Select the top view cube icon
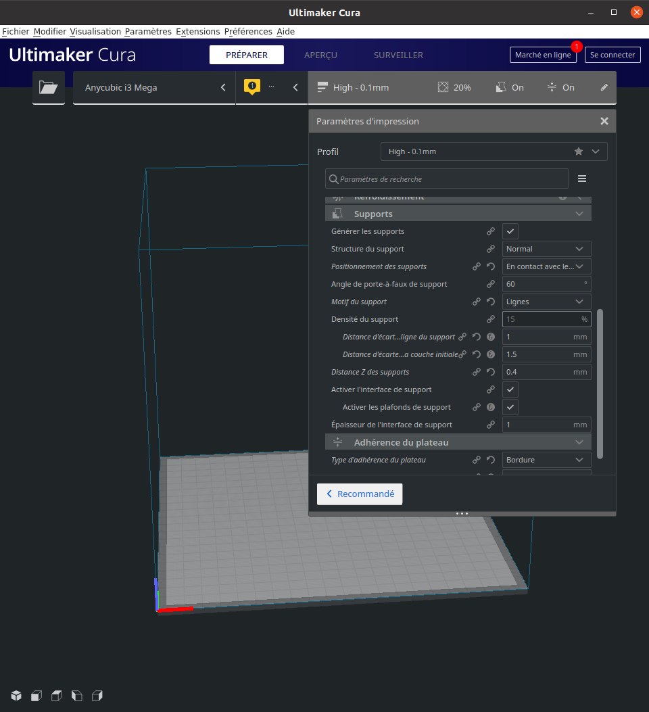Screen dimensions: 649x712 57,696
